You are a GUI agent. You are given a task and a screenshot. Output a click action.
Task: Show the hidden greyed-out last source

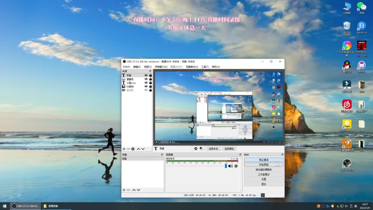click(146, 90)
